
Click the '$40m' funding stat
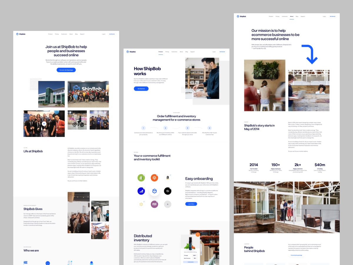click(x=320, y=165)
